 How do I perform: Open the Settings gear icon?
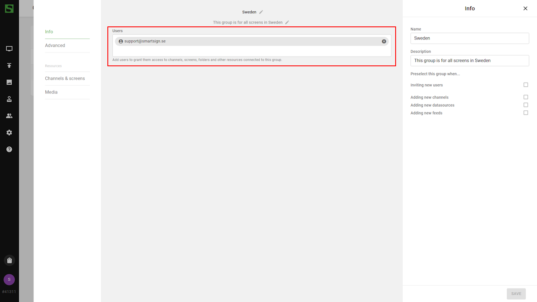(x=9, y=133)
